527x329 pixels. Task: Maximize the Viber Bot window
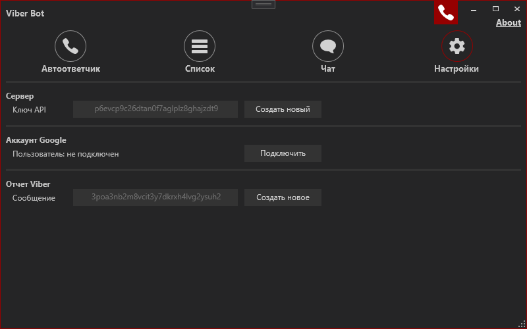(x=495, y=9)
